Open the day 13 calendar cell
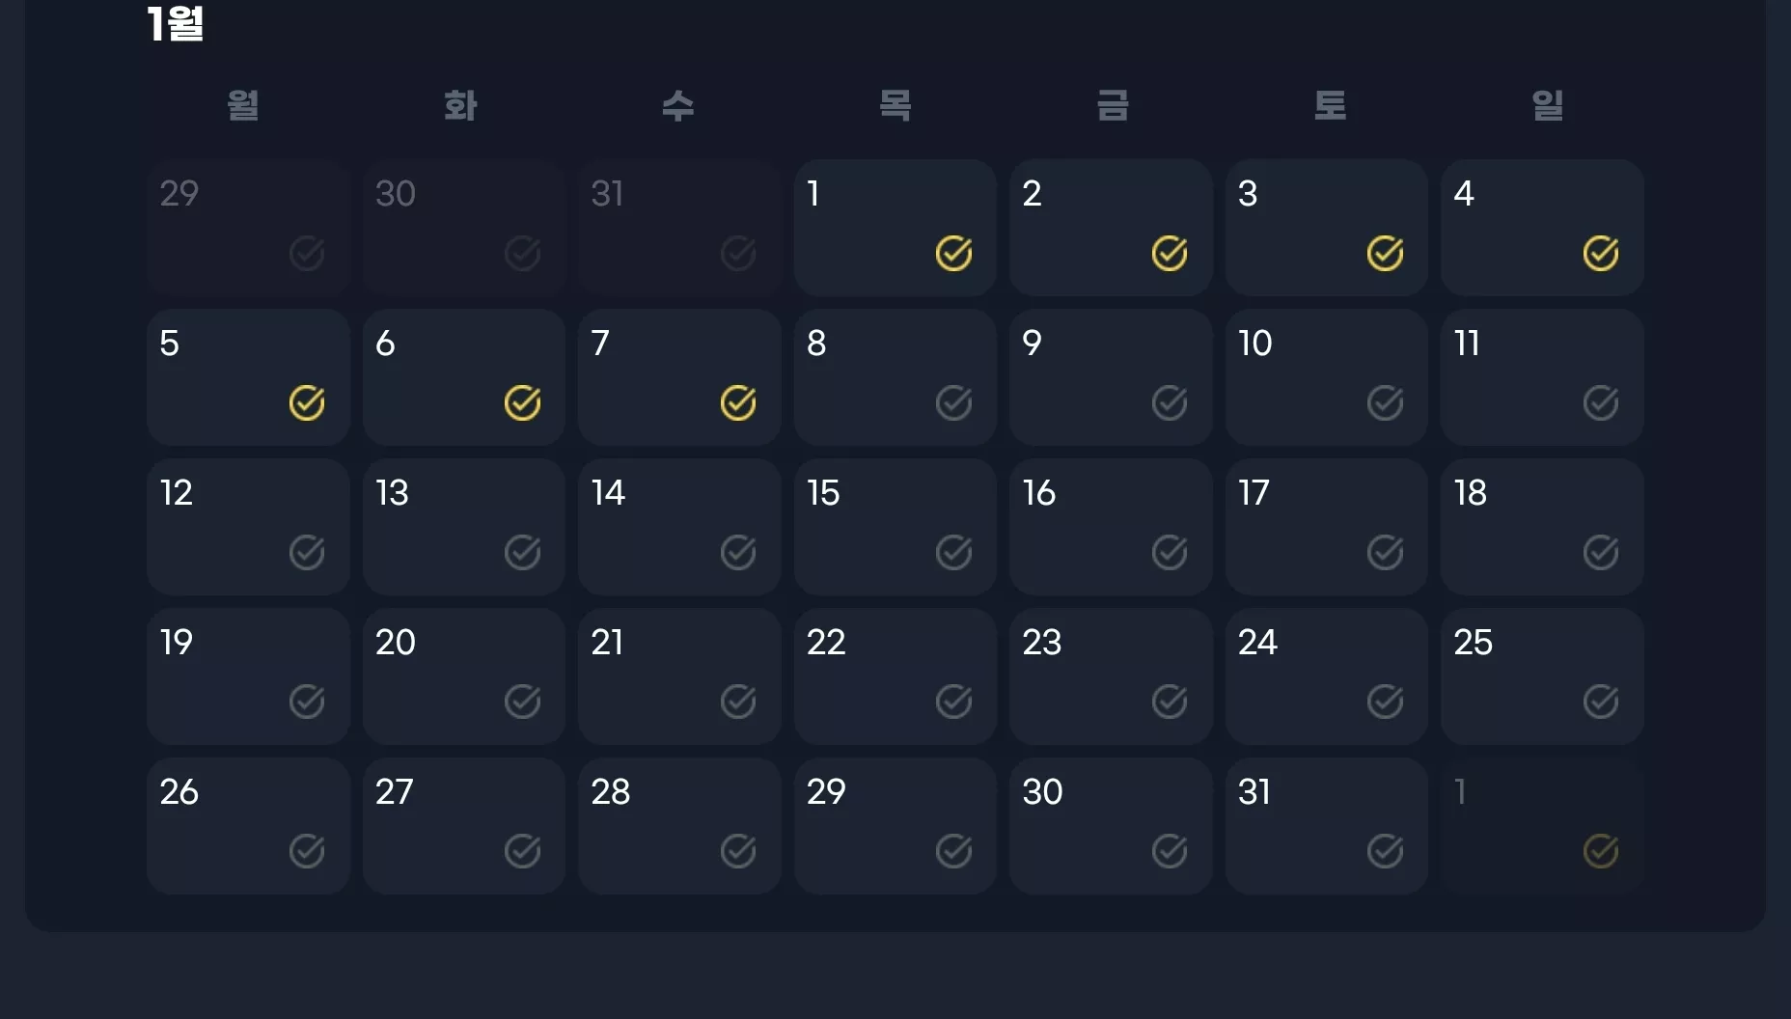 [464, 527]
